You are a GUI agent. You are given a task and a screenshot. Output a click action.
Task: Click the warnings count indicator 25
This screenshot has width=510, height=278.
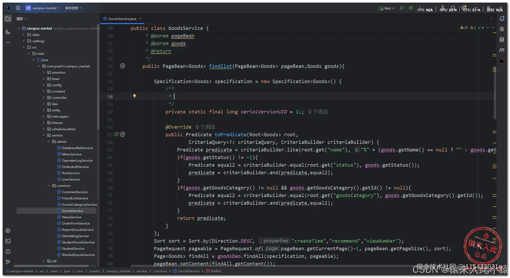click(x=464, y=28)
